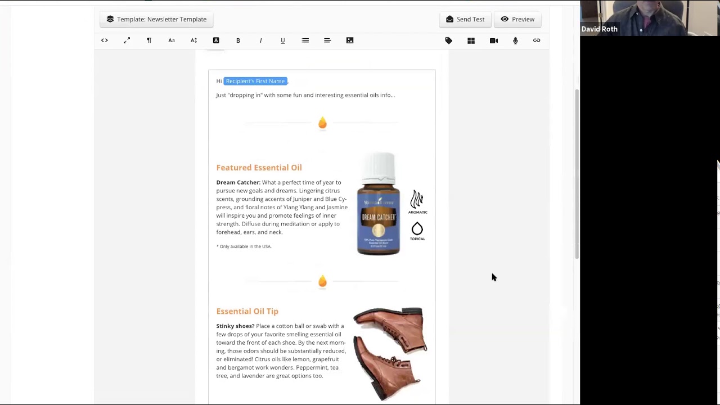Toggle bold formatting
Viewport: 720px width, 405px height.
238,40
